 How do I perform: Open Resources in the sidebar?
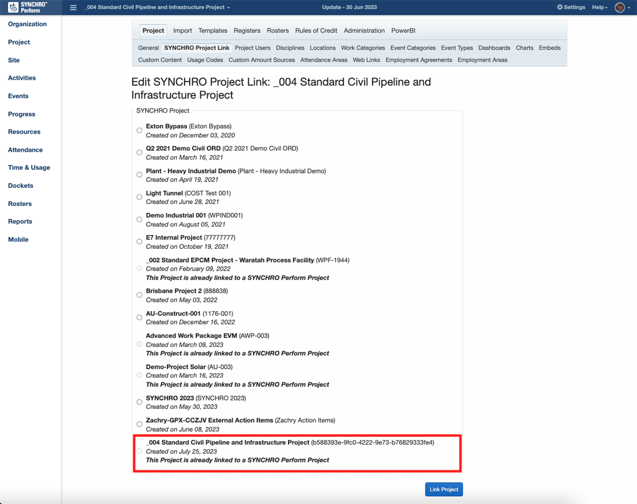[24, 132]
